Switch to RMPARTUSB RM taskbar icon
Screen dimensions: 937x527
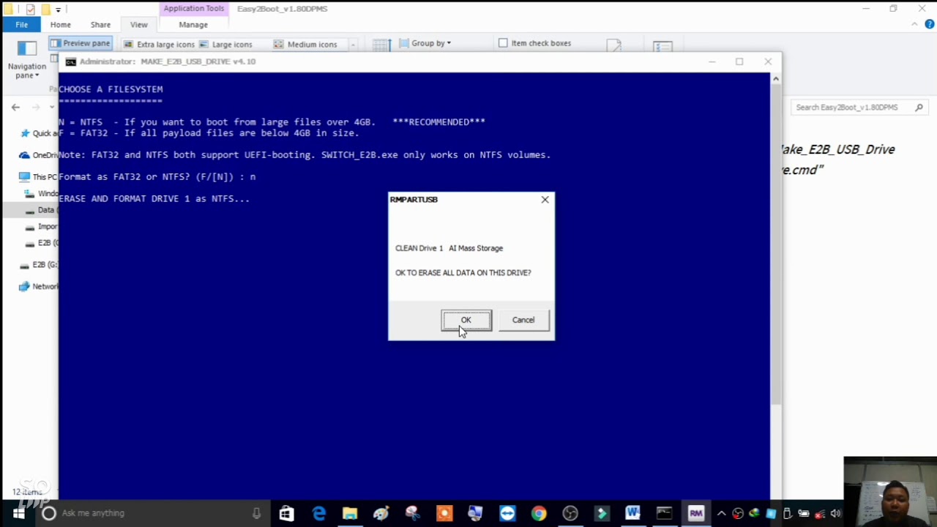click(x=695, y=513)
